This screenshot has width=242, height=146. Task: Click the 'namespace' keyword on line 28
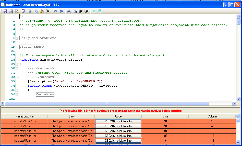click(29, 60)
